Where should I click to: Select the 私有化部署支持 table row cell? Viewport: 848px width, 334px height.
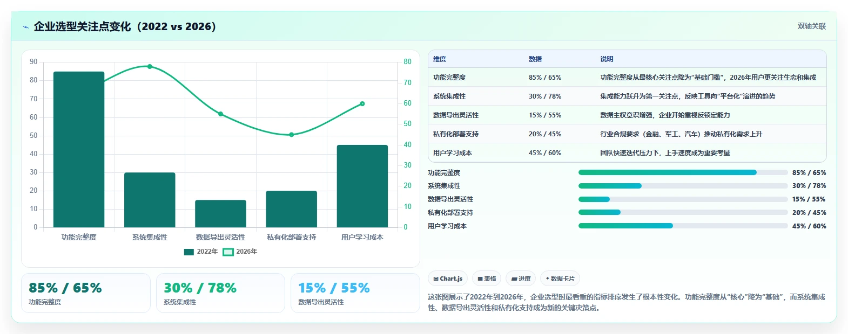[456, 134]
